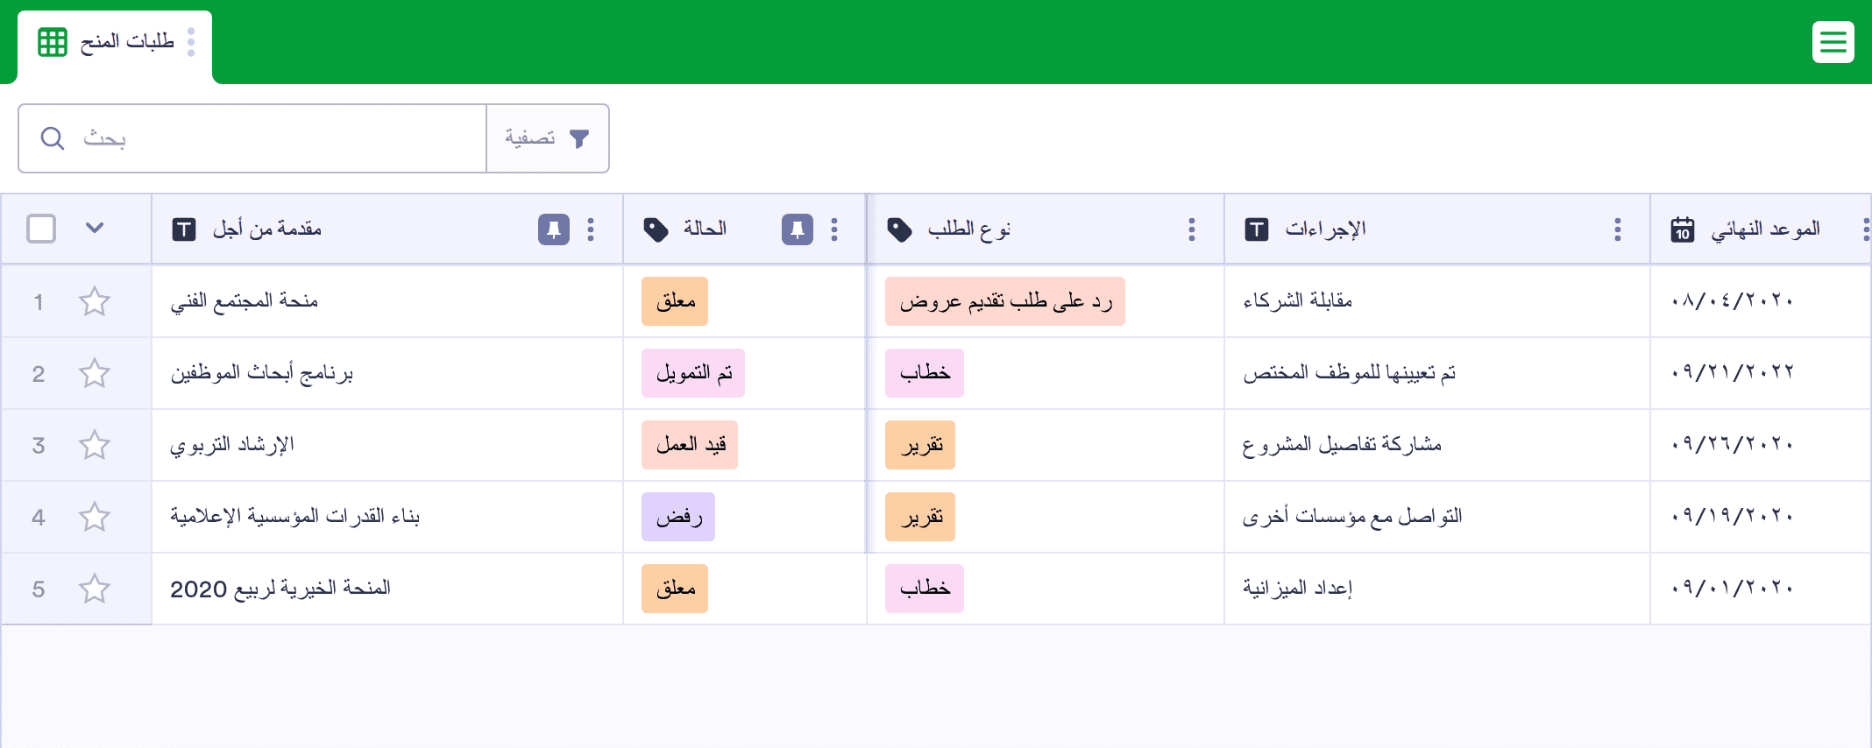This screenshot has width=1872, height=748.
Task: Star row 3 as favorite
Action: coord(95,446)
